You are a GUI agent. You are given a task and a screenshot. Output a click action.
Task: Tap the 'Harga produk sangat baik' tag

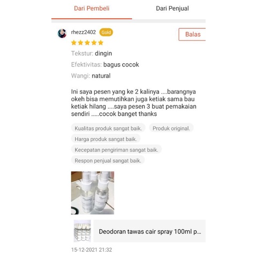click(105, 139)
